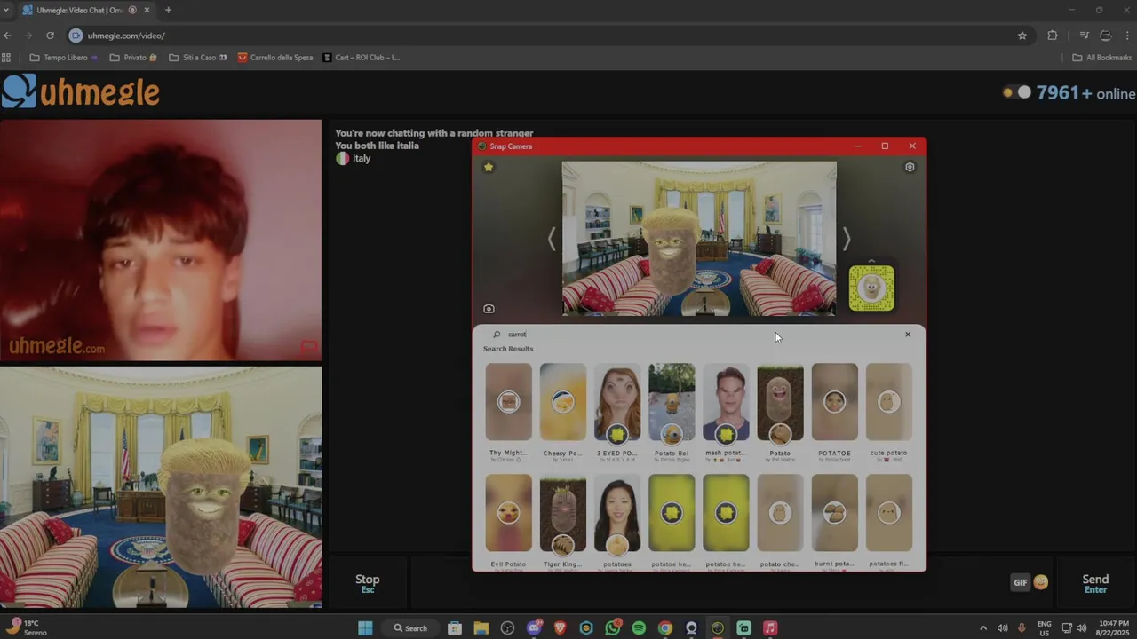Open Siti a Caso bookmark folder
Viewport: 1137px width, 639px height.
click(197, 58)
